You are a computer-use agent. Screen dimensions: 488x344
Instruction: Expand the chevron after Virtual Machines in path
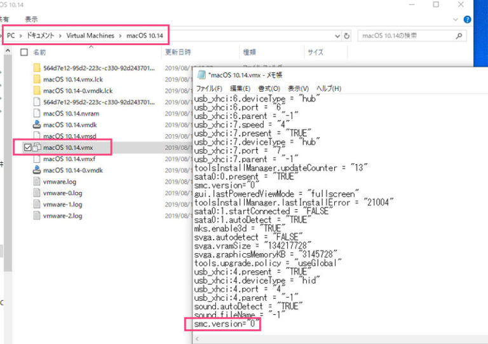coord(120,36)
